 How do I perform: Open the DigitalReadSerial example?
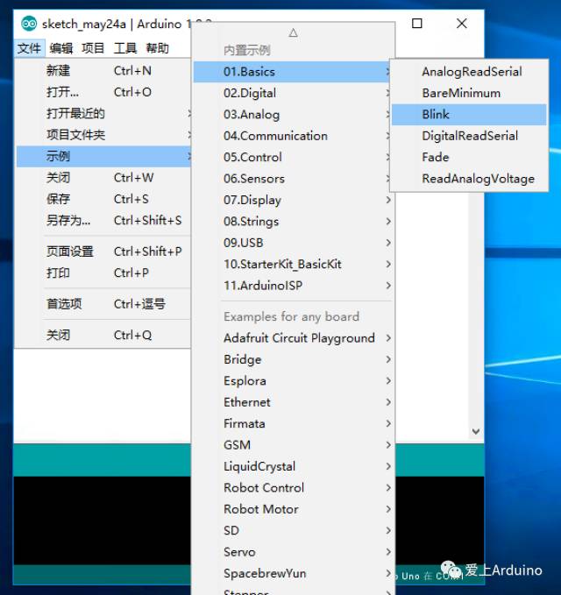pos(469,136)
